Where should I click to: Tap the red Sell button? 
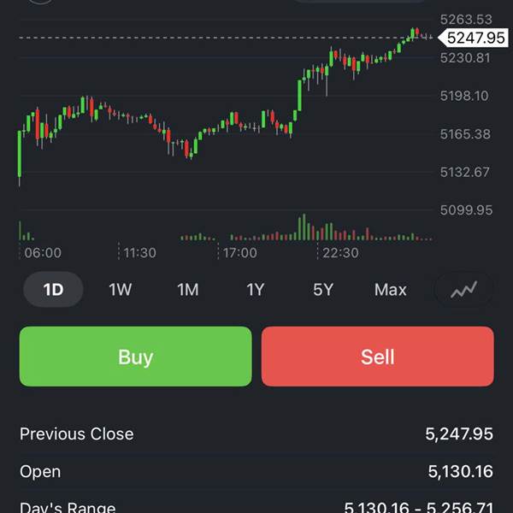[377, 357]
